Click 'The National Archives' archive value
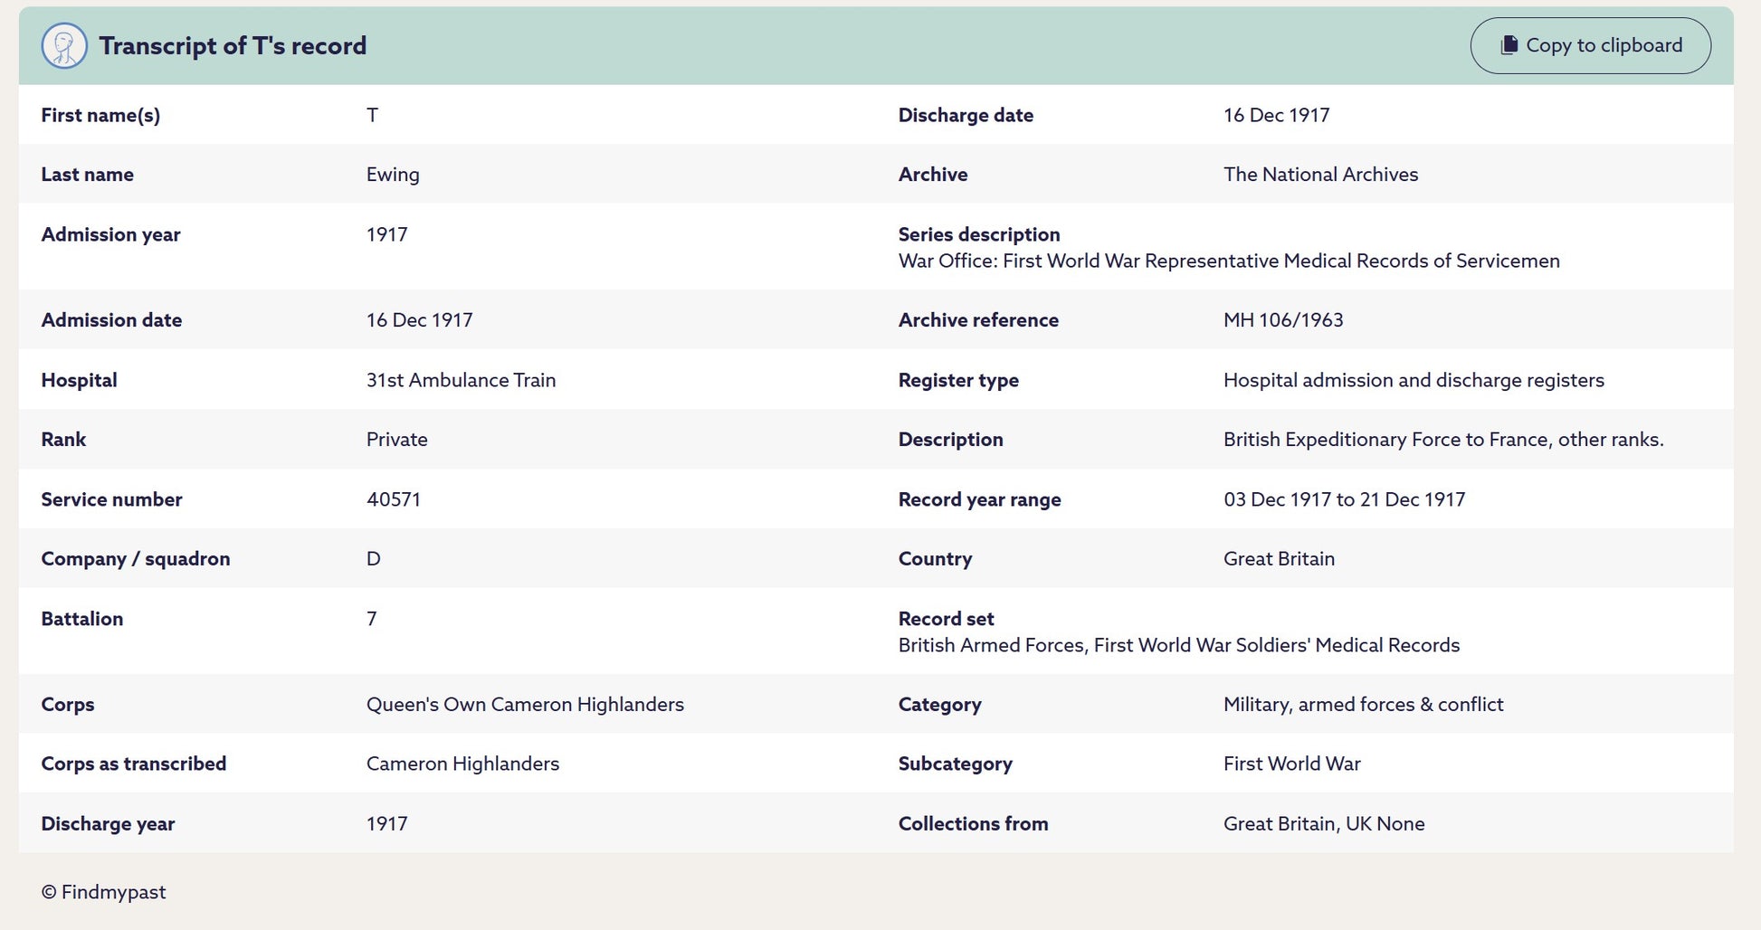This screenshot has height=930, width=1761. pos(1320,175)
